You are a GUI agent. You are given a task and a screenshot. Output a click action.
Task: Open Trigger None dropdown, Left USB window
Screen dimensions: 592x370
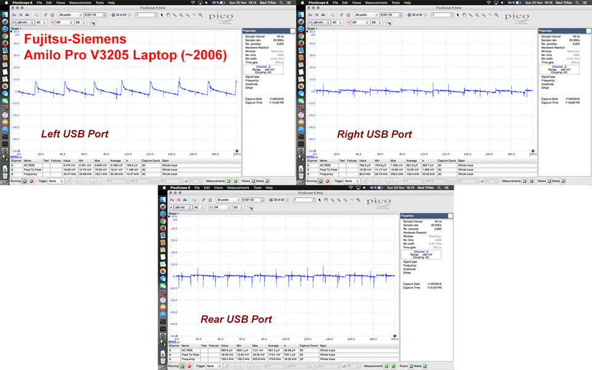[57, 181]
